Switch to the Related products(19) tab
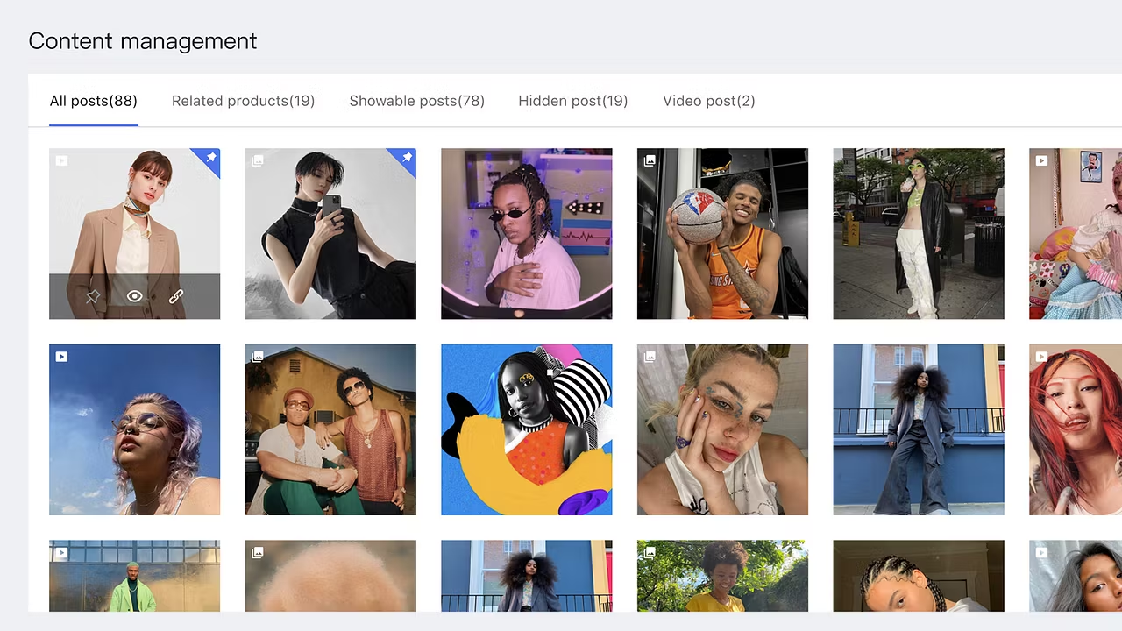The image size is (1122, 631). (x=243, y=101)
